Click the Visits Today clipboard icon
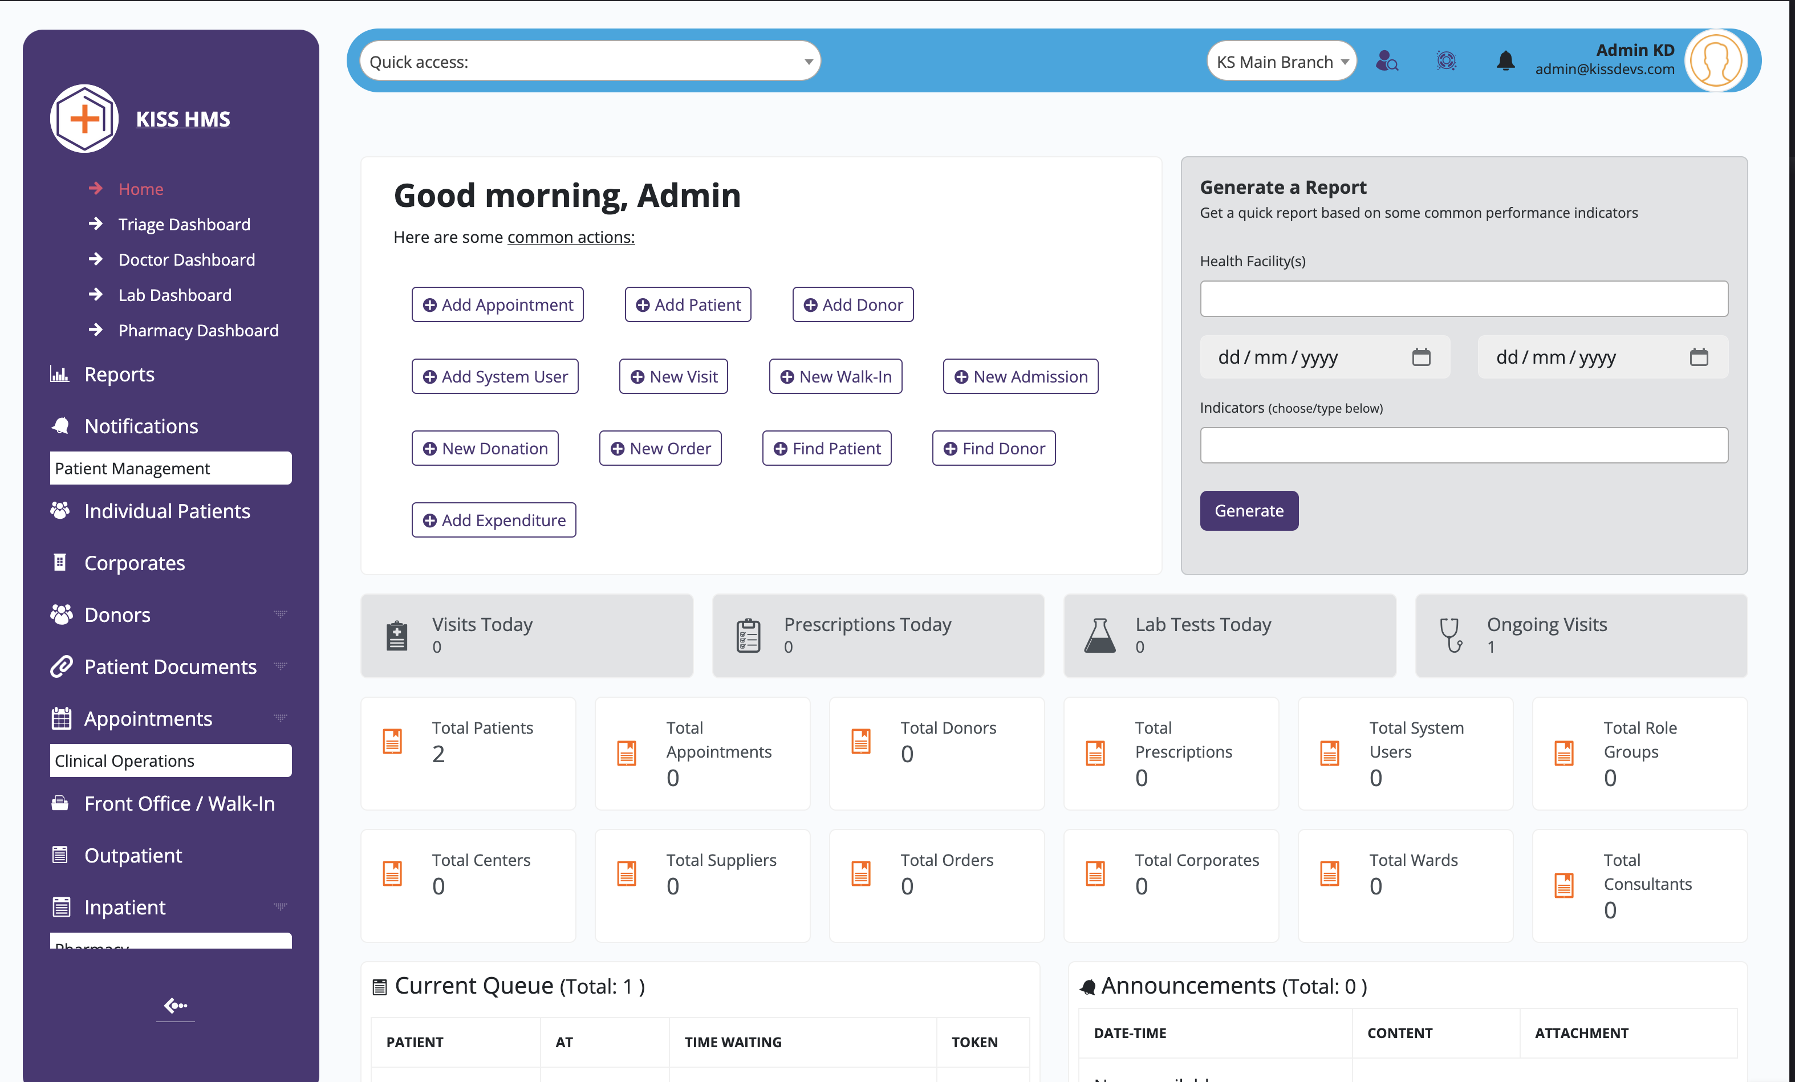The width and height of the screenshot is (1795, 1082). [x=396, y=636]
